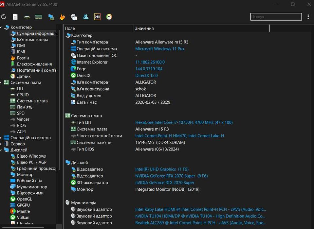This screenshot has height=229, width=314.
Task: Collapse the Комп'ютер tree node
Action: coord(1,27)
